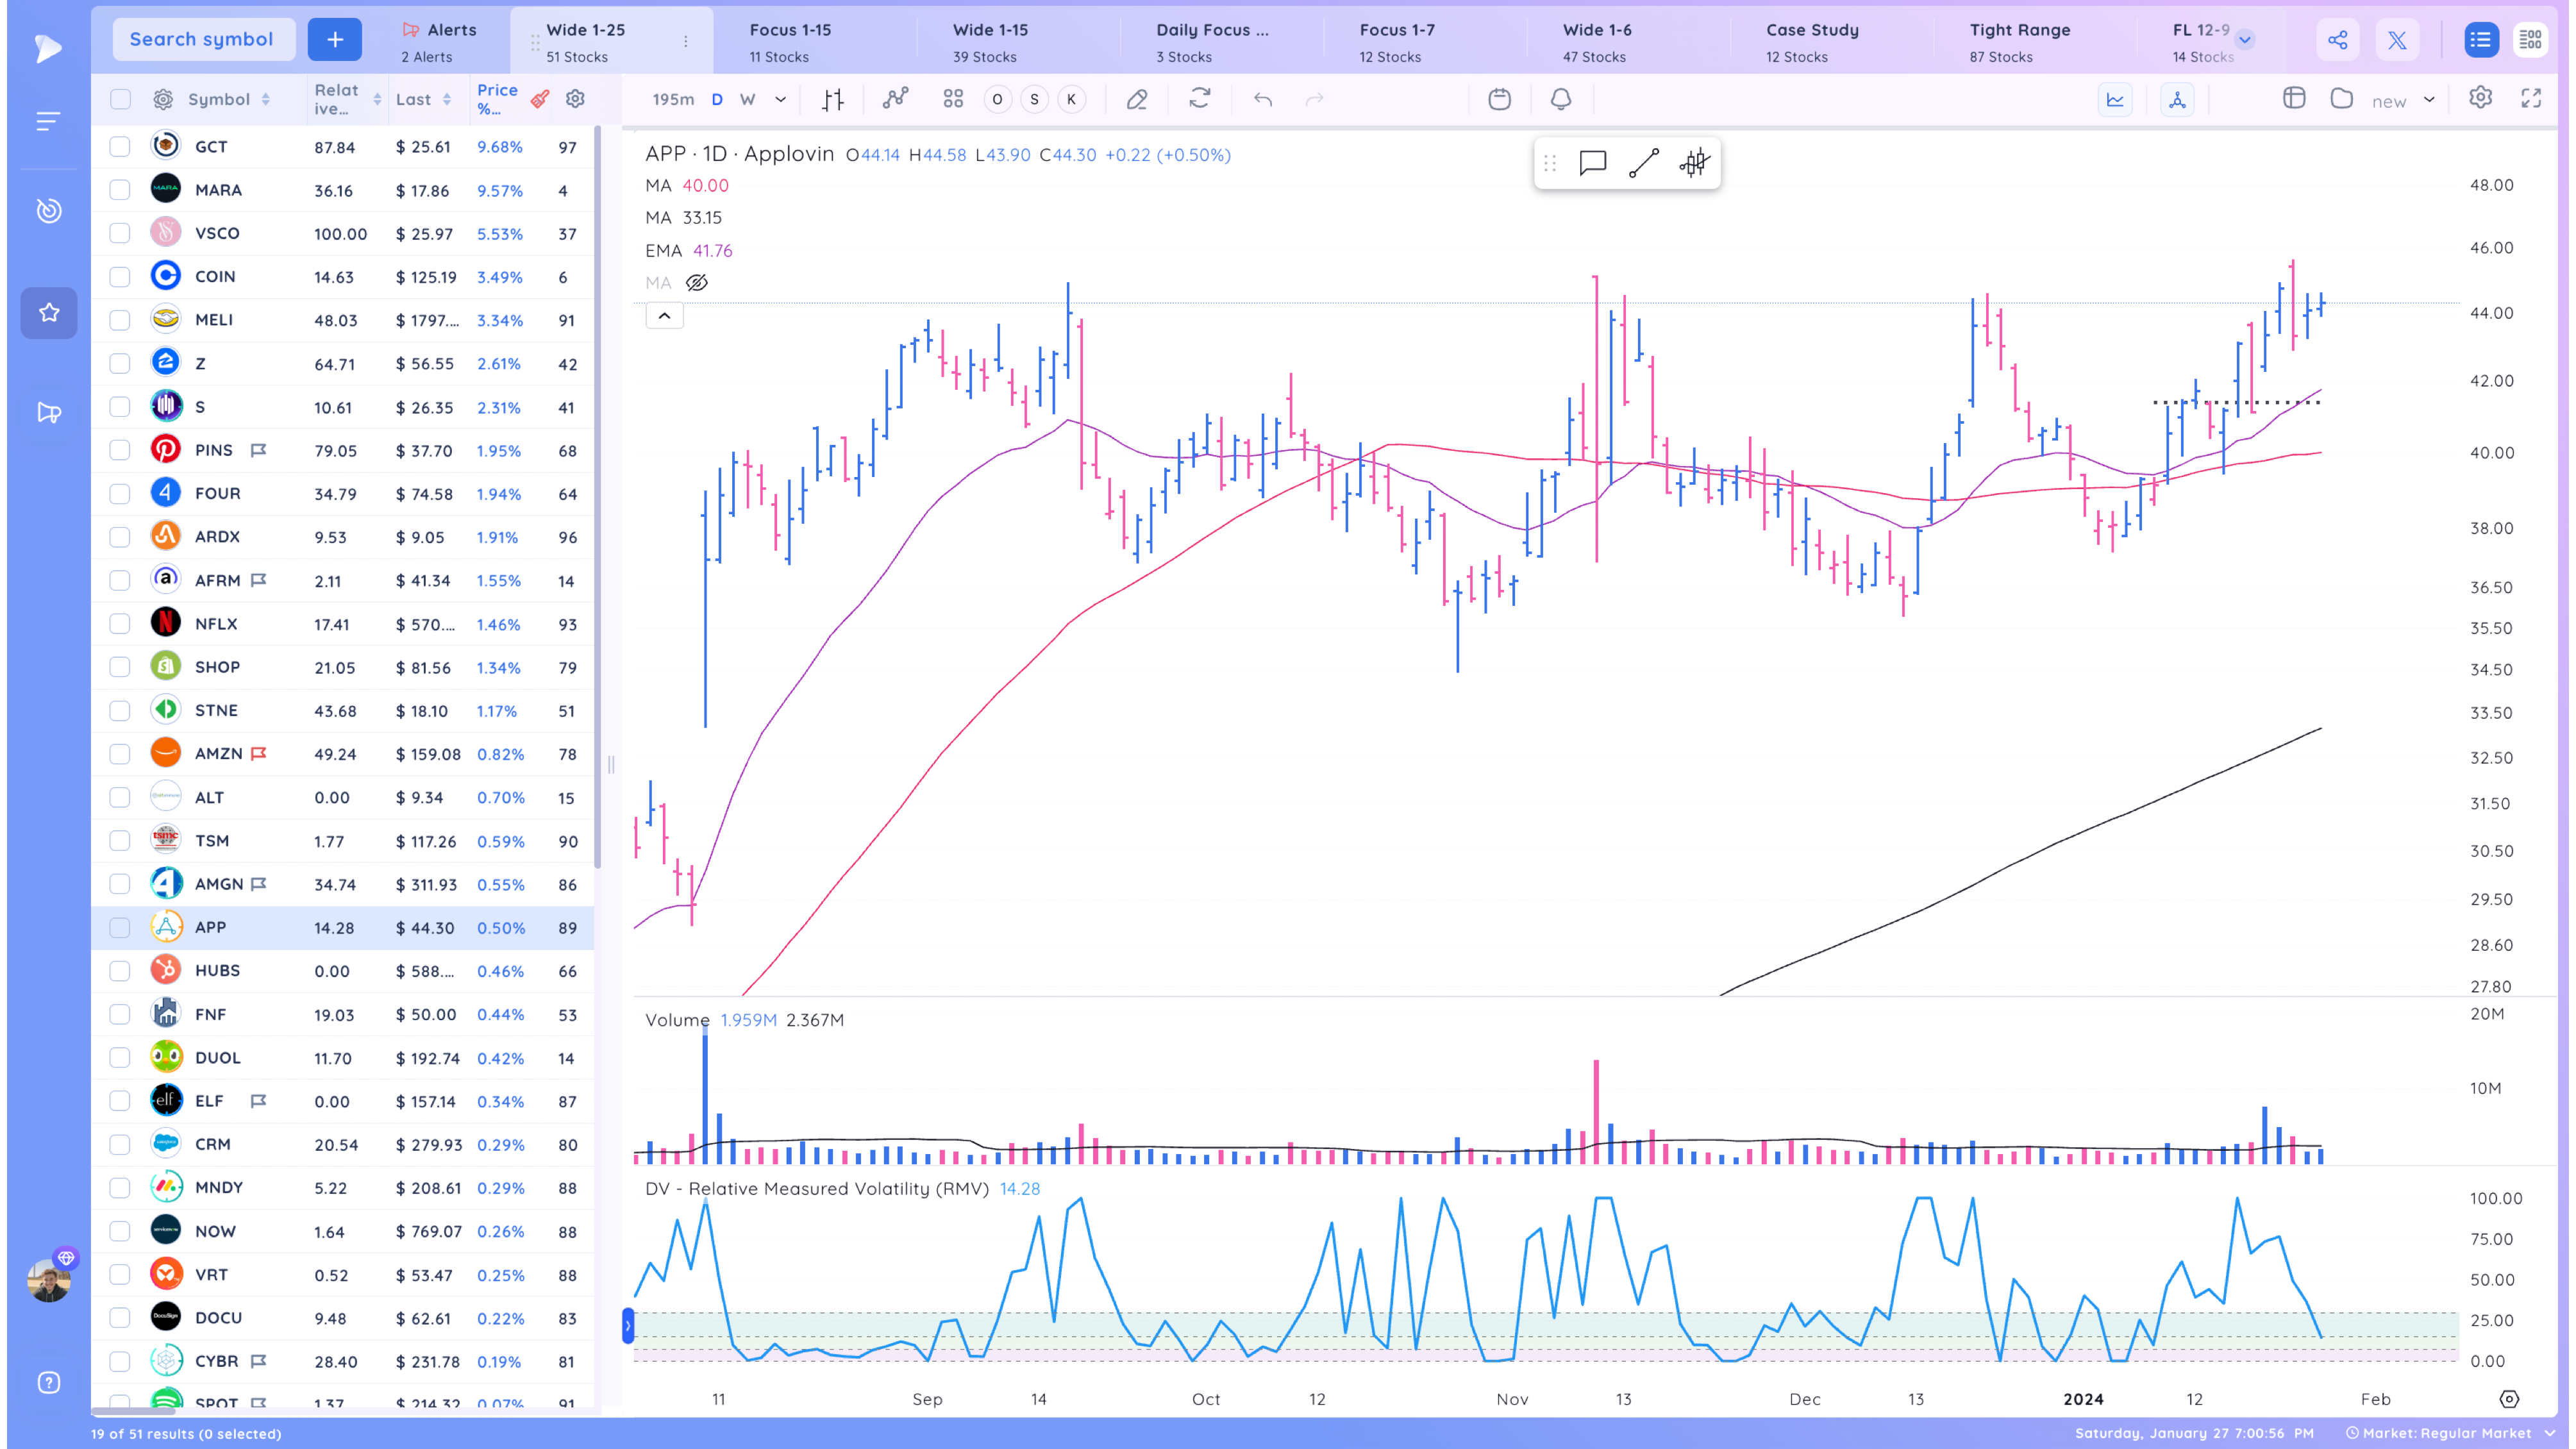Open Market: Regular Market dropdown

[2450, 1433]
